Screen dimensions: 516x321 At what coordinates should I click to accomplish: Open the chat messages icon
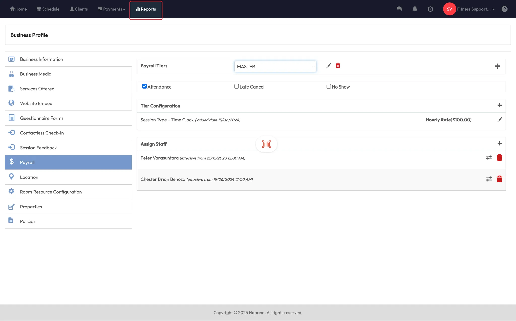tap(399, 9)
